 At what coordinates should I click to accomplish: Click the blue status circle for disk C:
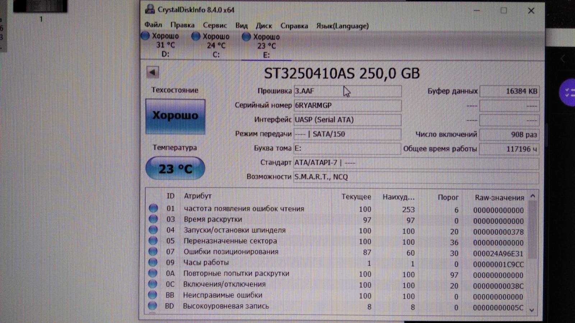click(196, 36)
